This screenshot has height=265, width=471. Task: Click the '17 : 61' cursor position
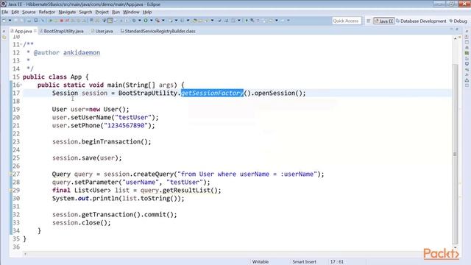(x=336, y=262)
